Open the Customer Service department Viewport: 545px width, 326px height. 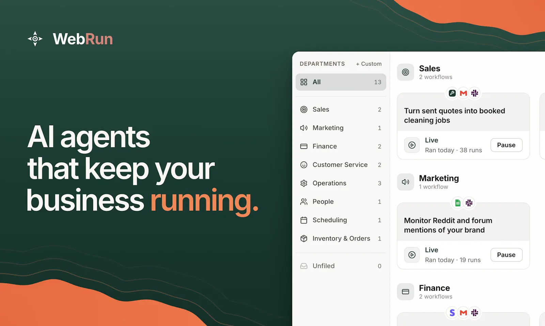tap(341, 165)
